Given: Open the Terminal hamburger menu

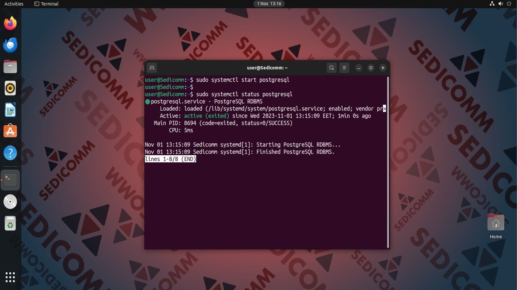Looking at the screenshot, I should pos(344,68).
